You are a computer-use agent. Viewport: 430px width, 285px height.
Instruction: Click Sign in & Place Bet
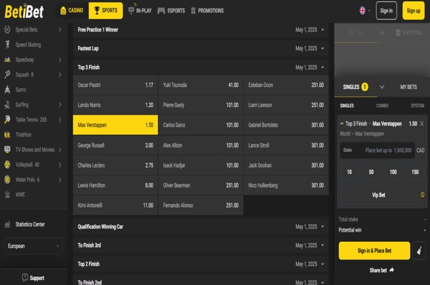pos(374,250)
